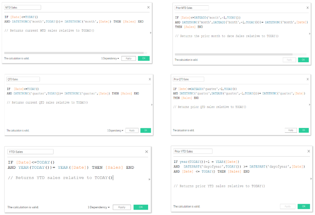Click Apply in the Prior YTD Sales dialog
Screen dimensions: 315x215
[x=288, y=206]
